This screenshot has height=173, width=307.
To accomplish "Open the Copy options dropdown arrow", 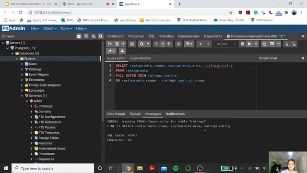I will click(163, 44).
